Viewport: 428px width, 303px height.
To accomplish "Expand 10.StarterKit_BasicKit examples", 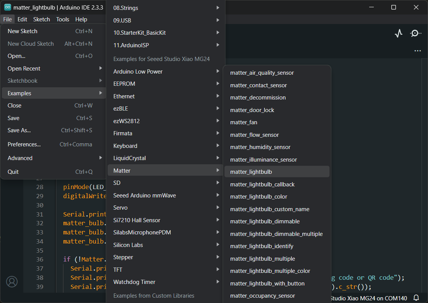I will click(166, 33).
